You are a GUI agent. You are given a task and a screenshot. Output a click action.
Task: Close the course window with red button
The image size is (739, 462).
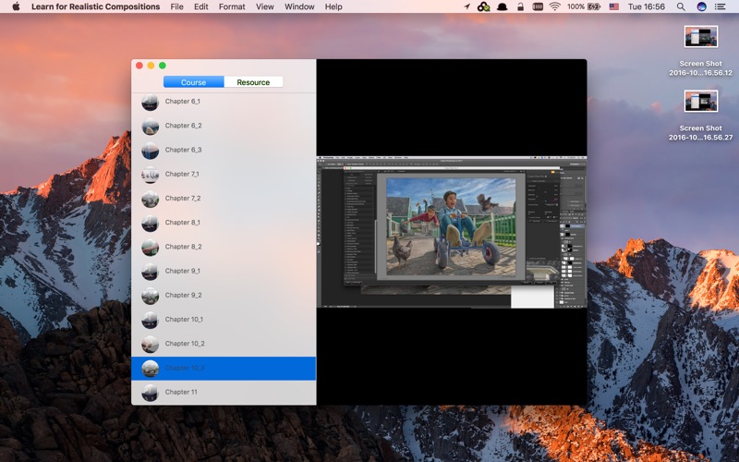[x=139, y=66]
